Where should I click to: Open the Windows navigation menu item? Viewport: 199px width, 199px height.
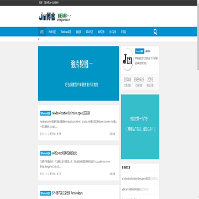66,32
